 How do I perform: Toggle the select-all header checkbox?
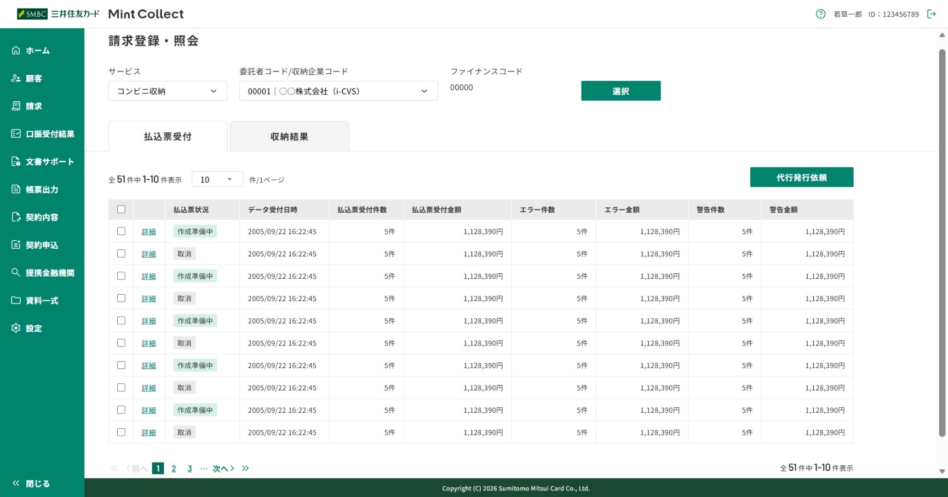(121, 209)
